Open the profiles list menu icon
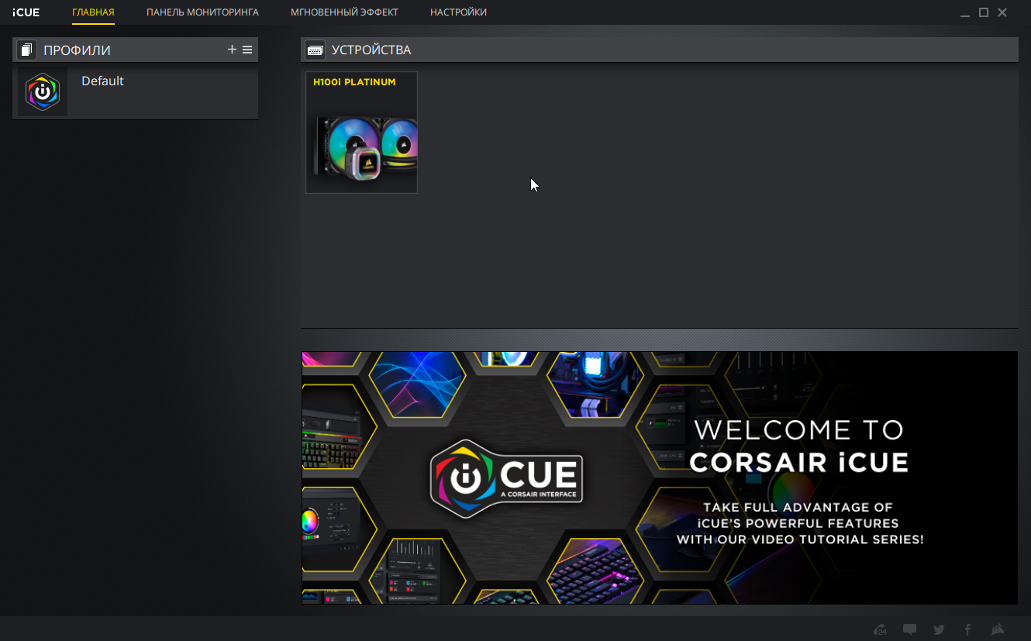1031x641 pixels. (x=247, y=50)
